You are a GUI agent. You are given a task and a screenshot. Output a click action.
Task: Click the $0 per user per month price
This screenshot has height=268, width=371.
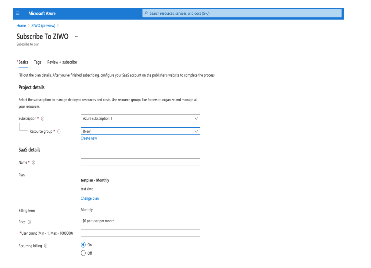pos(98,221)
